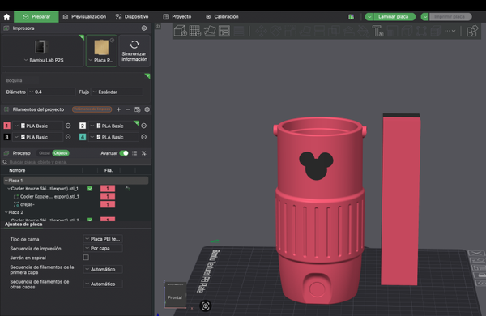This screenshot has width=486, height=316.
Task: Click the green icon right of the top bar
Action: click(351, 17)
